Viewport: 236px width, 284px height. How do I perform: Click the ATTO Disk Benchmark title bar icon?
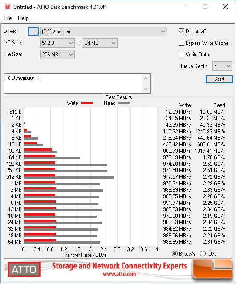(x=8, y=7)
